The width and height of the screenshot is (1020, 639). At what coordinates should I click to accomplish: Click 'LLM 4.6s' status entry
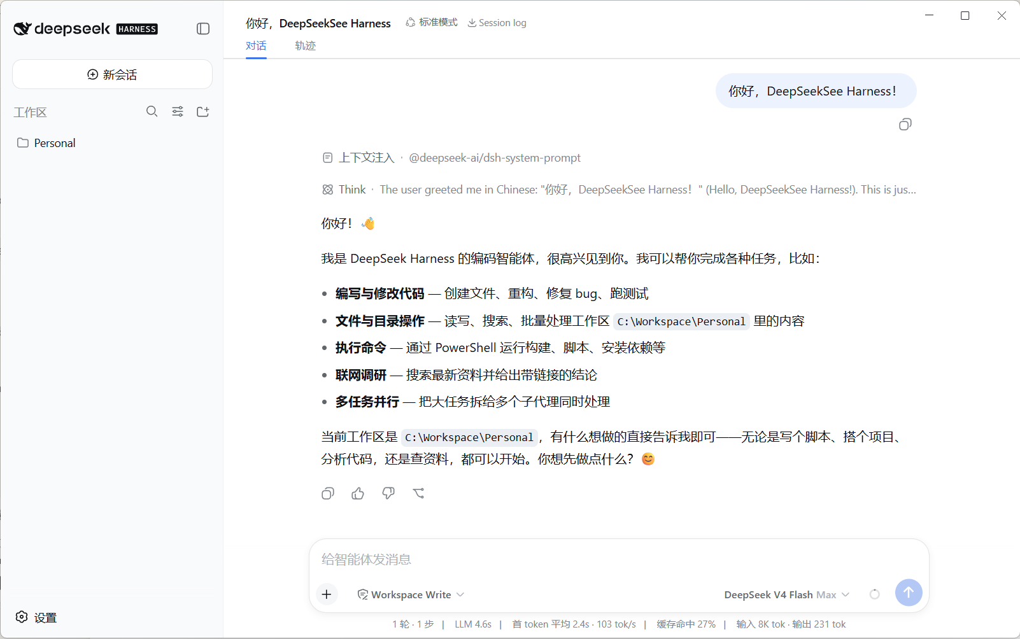click(x=473, y=624)
